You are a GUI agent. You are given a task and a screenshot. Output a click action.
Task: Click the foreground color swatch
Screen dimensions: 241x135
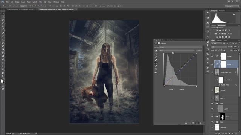2,81
